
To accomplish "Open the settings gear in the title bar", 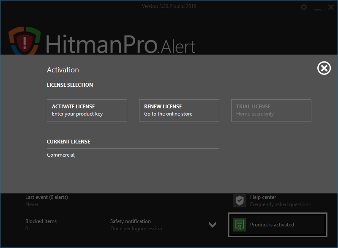I will tap(304, 7).
